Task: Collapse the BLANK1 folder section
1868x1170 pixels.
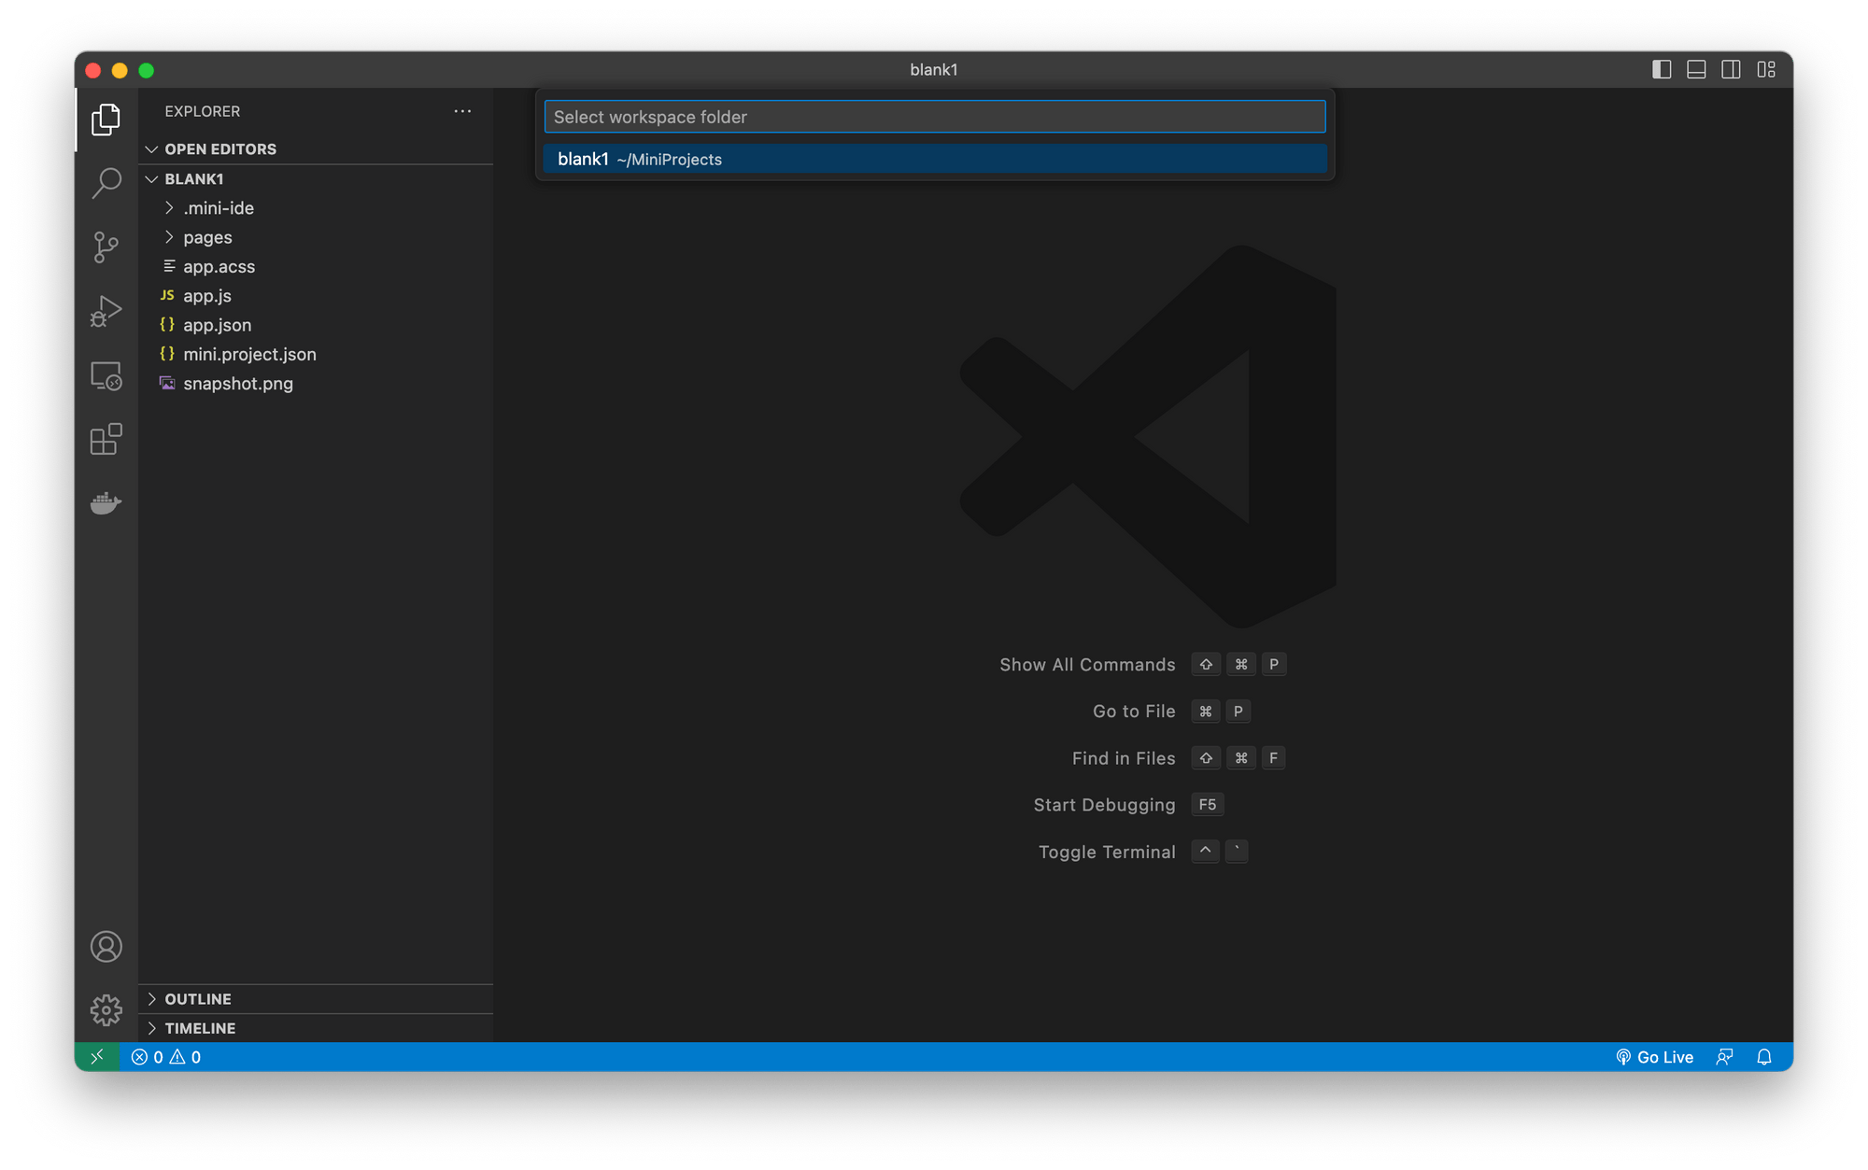Action: click(x=316, y=178)
